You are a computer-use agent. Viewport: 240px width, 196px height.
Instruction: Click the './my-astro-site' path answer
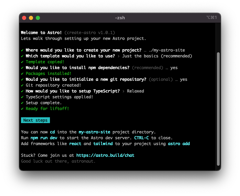click(167, 50)
